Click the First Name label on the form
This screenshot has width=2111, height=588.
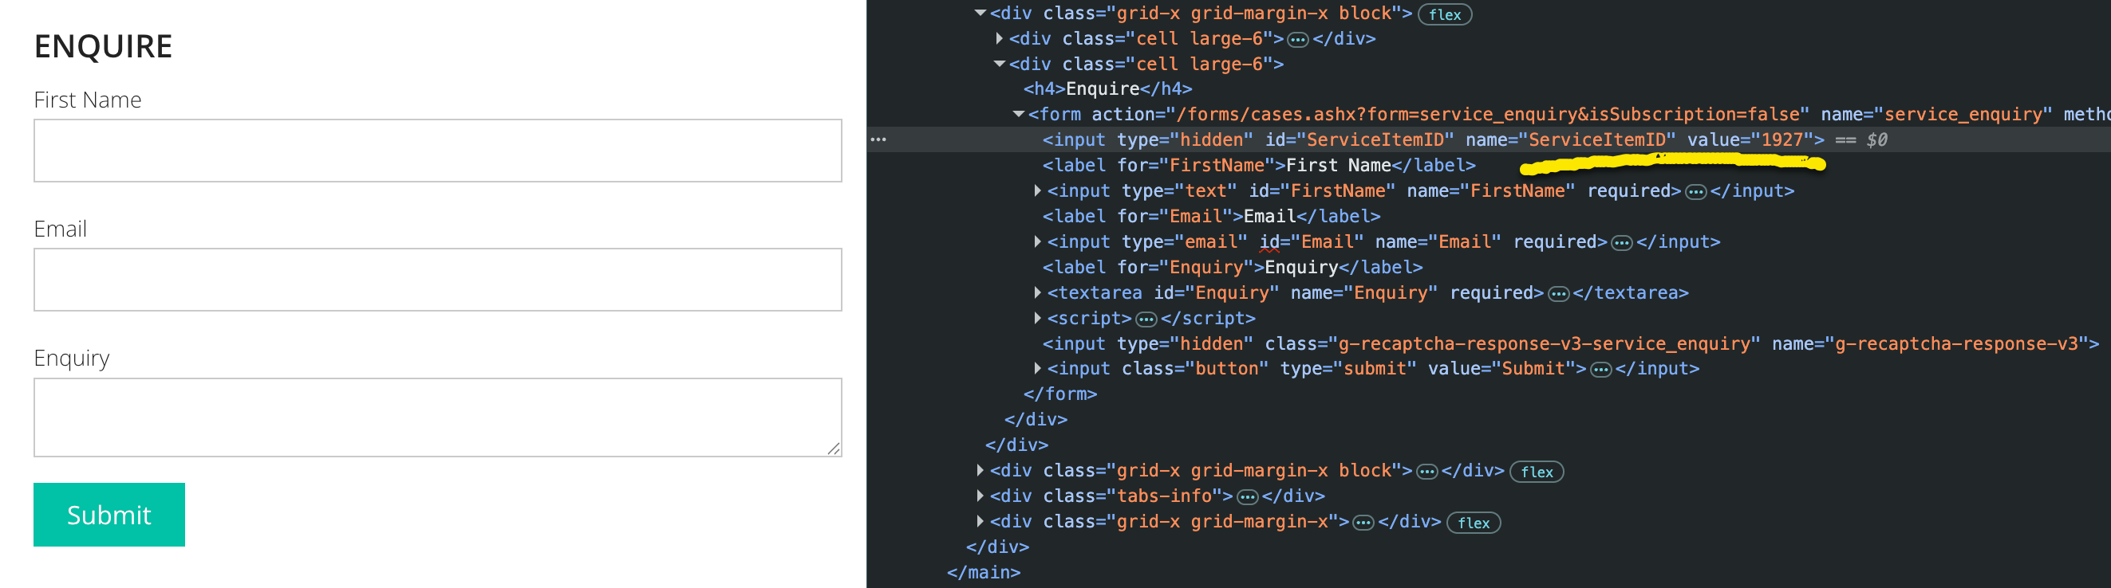tap(88, 100)
